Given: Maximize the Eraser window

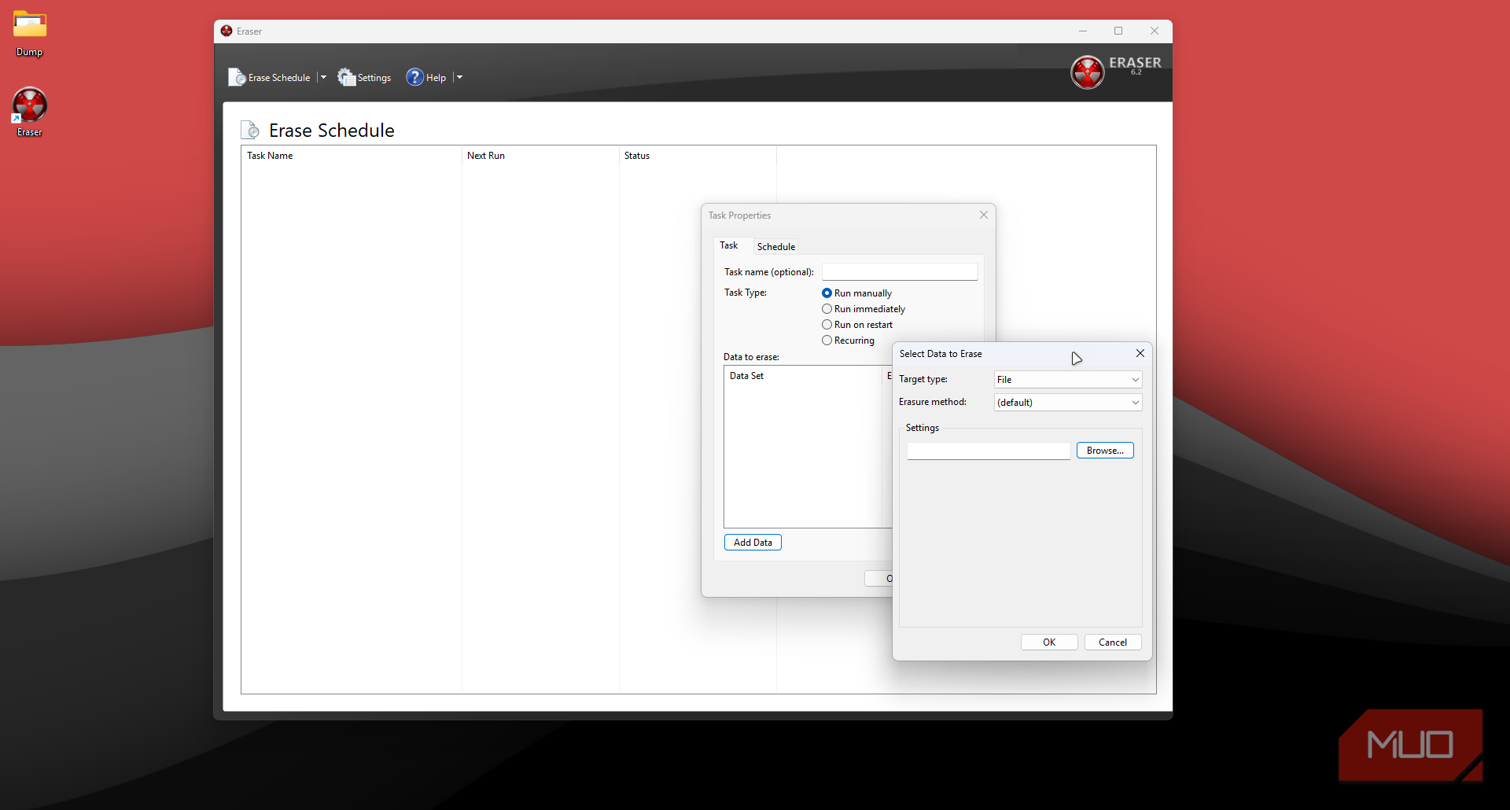Looking at the screenshot, I should [x=1118, y=31].
